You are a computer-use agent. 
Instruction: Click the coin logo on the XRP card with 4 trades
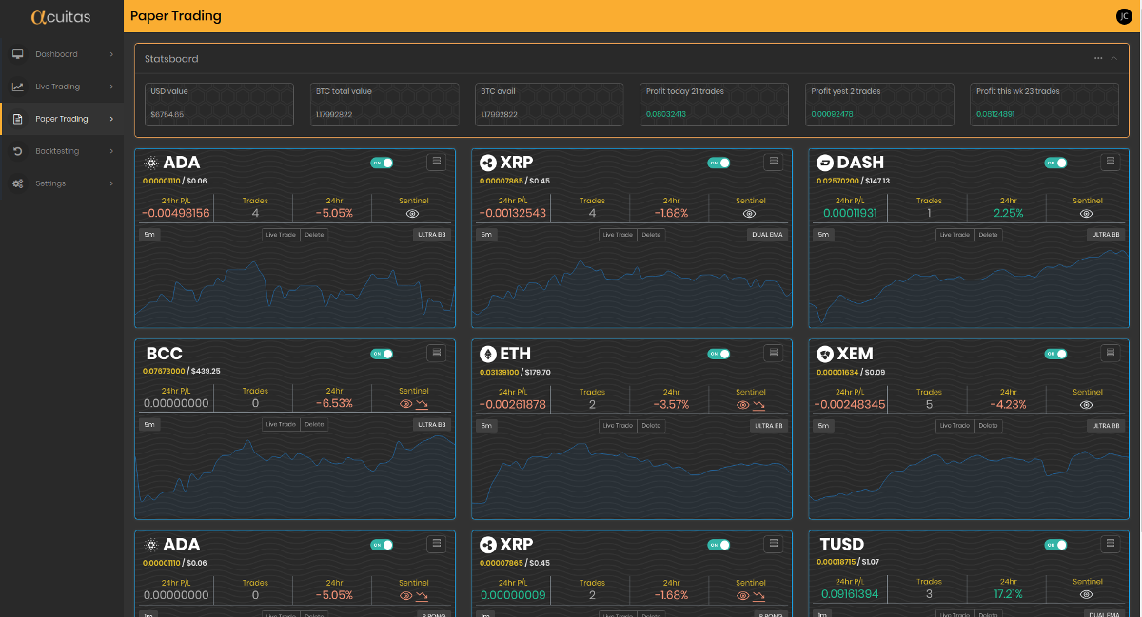click(488, 163)
